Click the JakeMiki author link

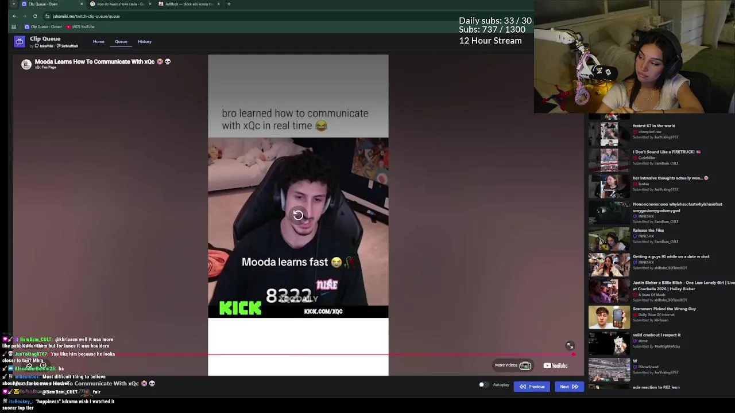click(x=44, y=46)
